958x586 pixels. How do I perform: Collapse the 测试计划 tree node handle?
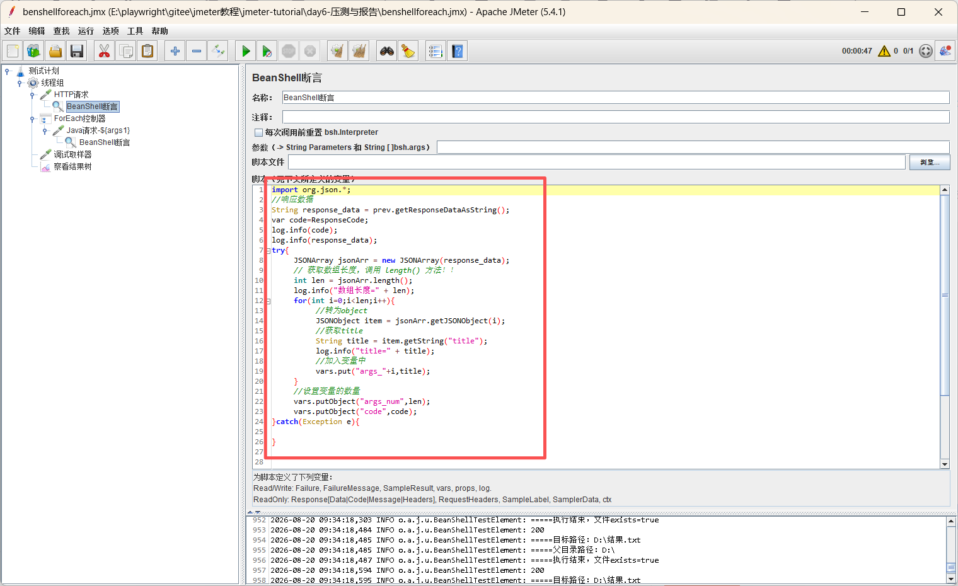pos(8,71)
